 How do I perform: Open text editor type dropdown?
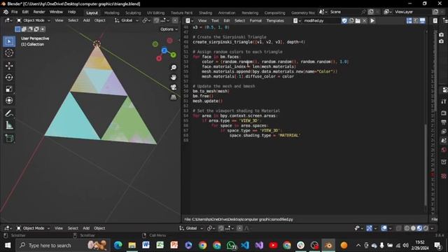189,20
